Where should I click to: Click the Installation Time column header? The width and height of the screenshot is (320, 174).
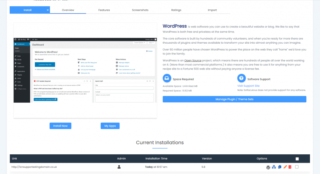coord(156,158)
